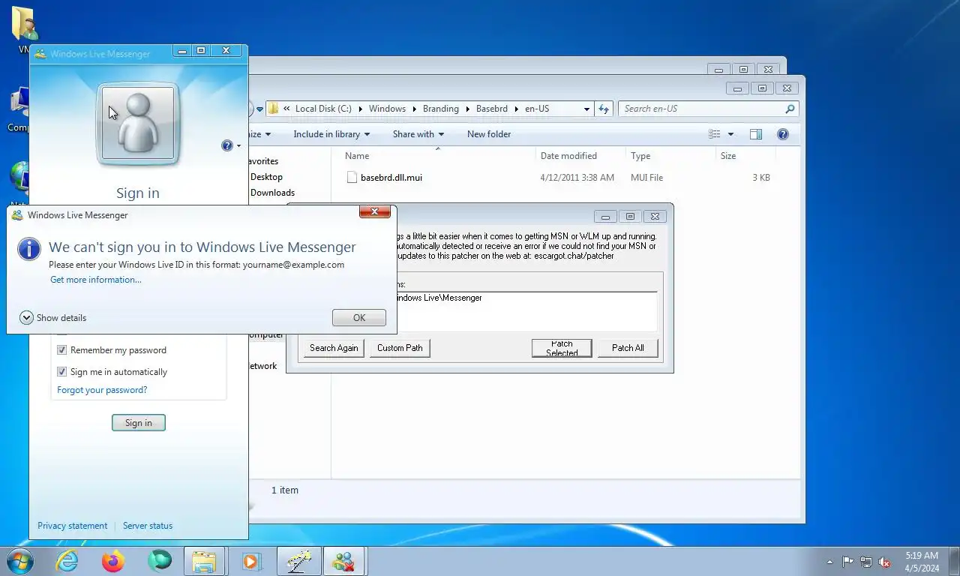Viewport: 960px width, 576px height.
Task: Expand breadcrumb arrow after Branding
Action: point(468,109)
